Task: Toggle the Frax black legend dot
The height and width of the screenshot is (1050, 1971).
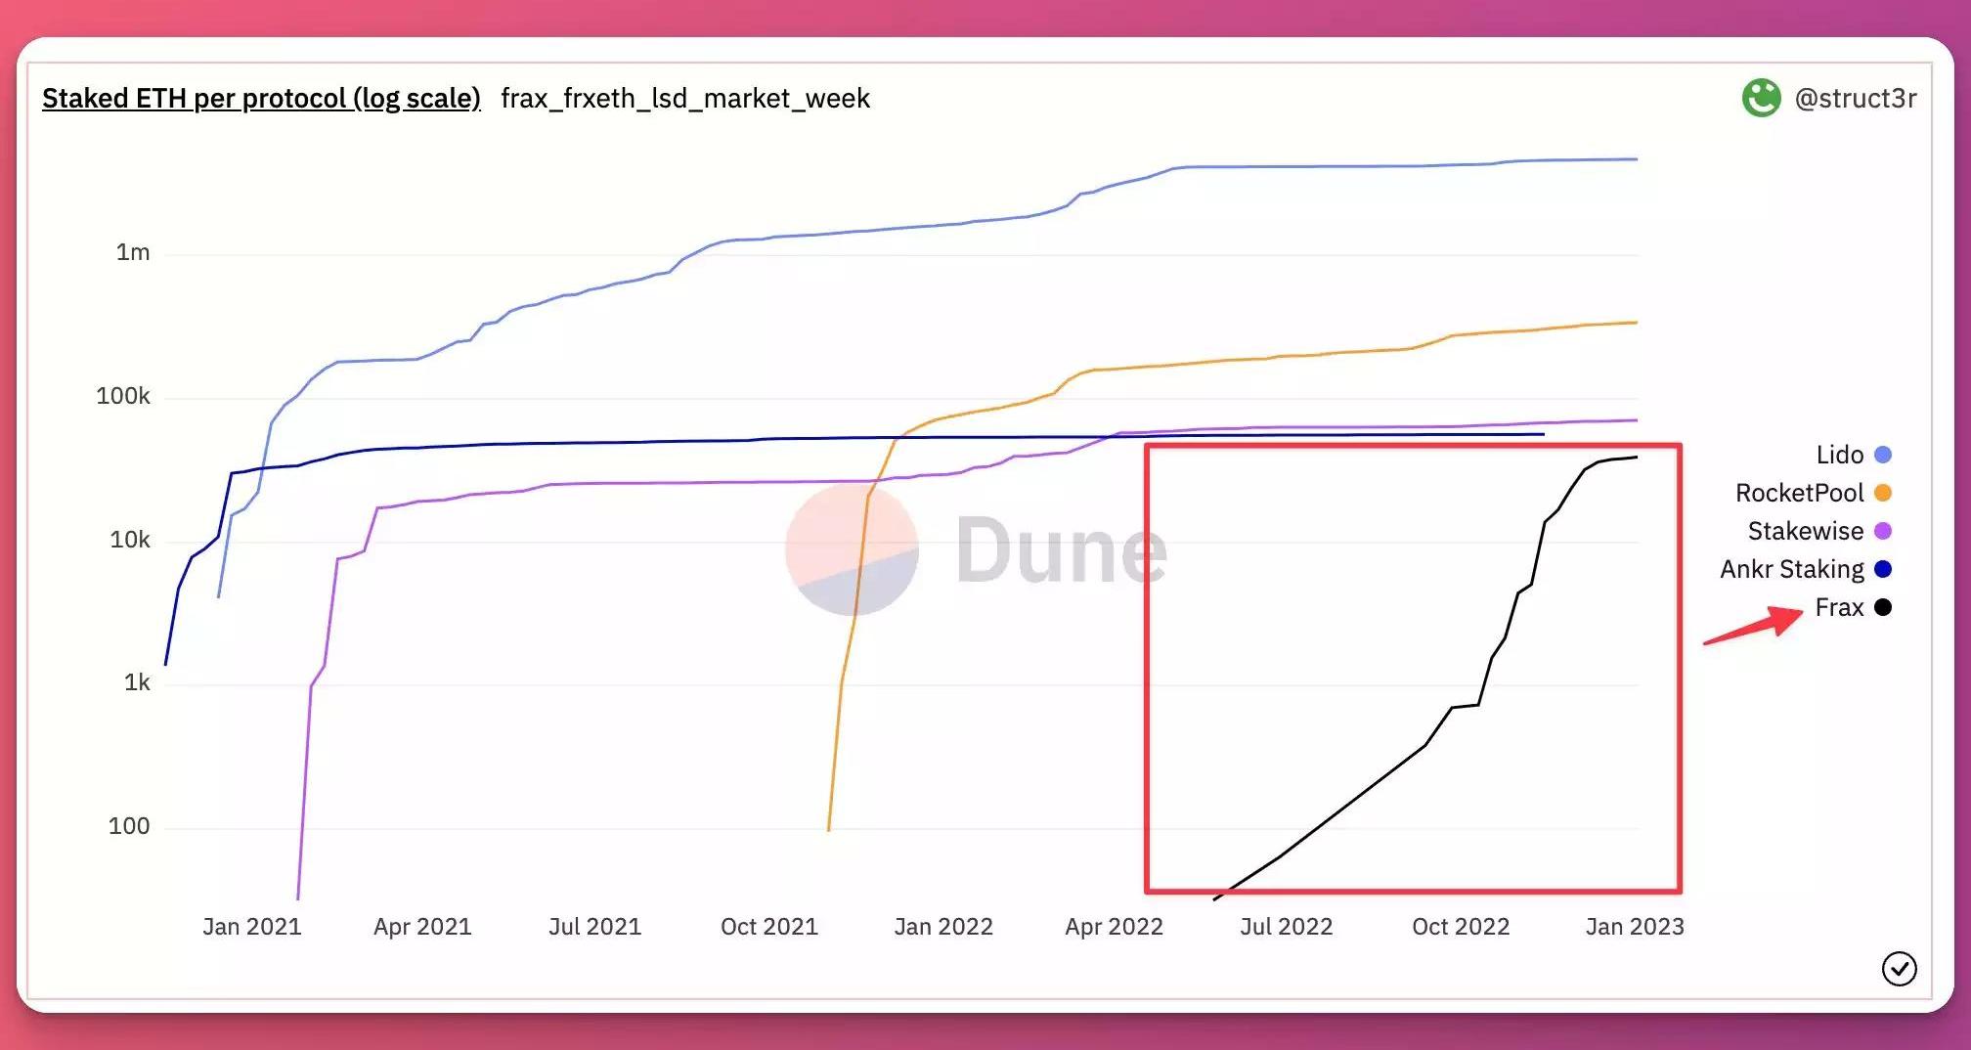Action: [1883, 607]
